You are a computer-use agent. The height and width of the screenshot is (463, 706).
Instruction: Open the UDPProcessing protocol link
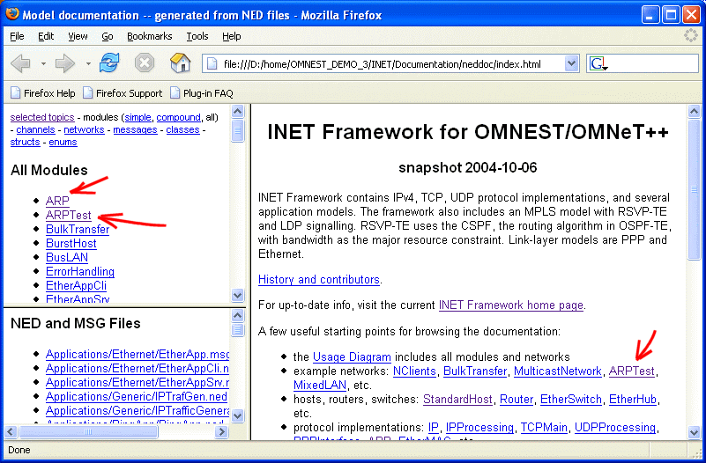coord(615,428)
